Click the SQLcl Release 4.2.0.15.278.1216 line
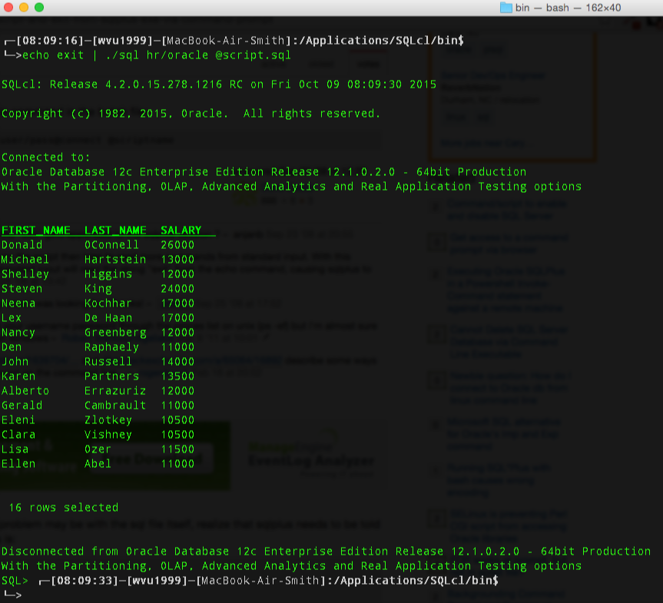 coord(219,84)
